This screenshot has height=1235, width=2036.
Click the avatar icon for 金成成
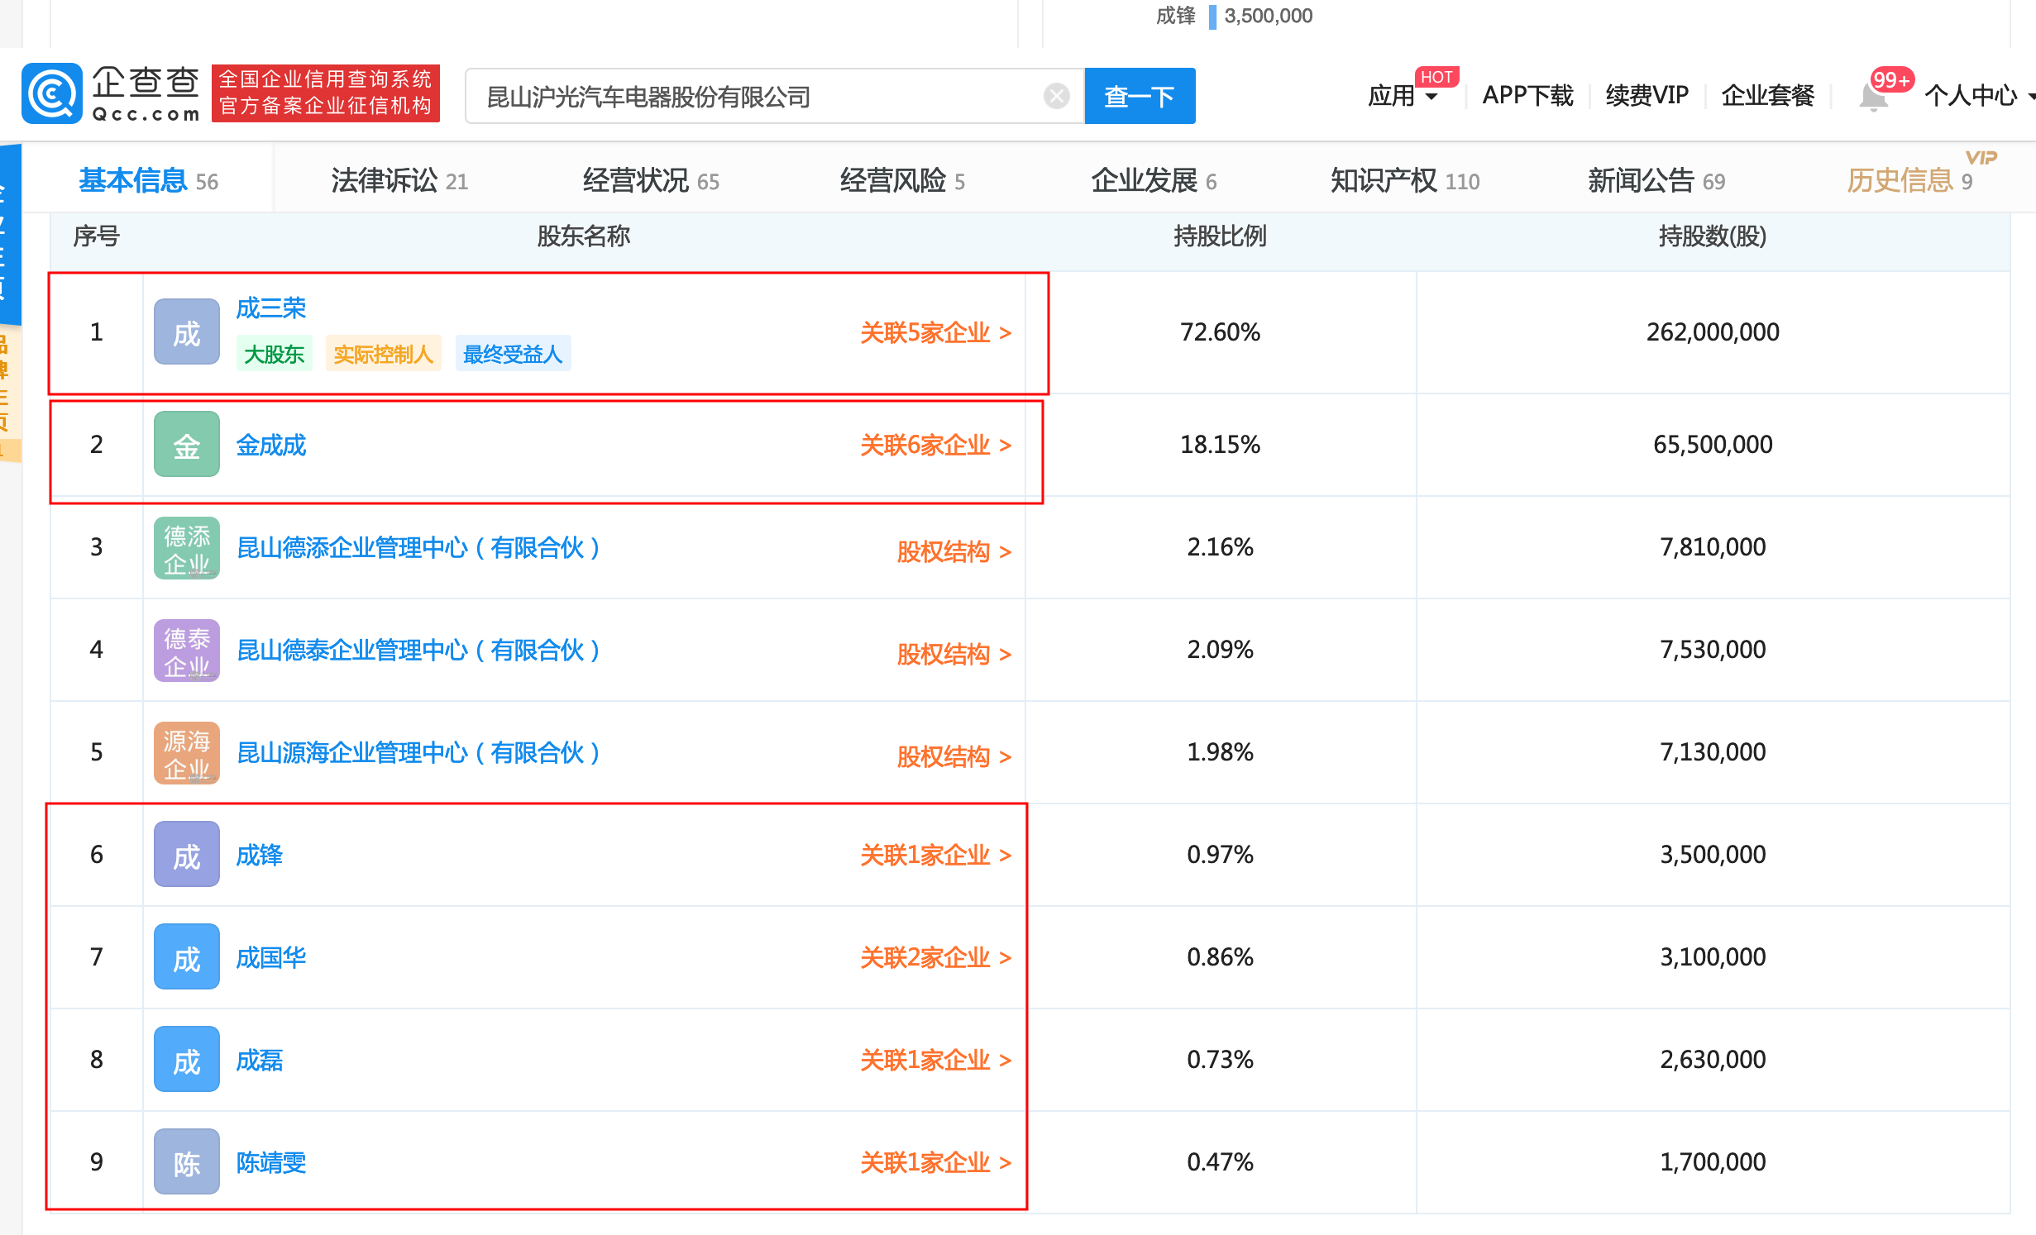click(x=187, y=445)
